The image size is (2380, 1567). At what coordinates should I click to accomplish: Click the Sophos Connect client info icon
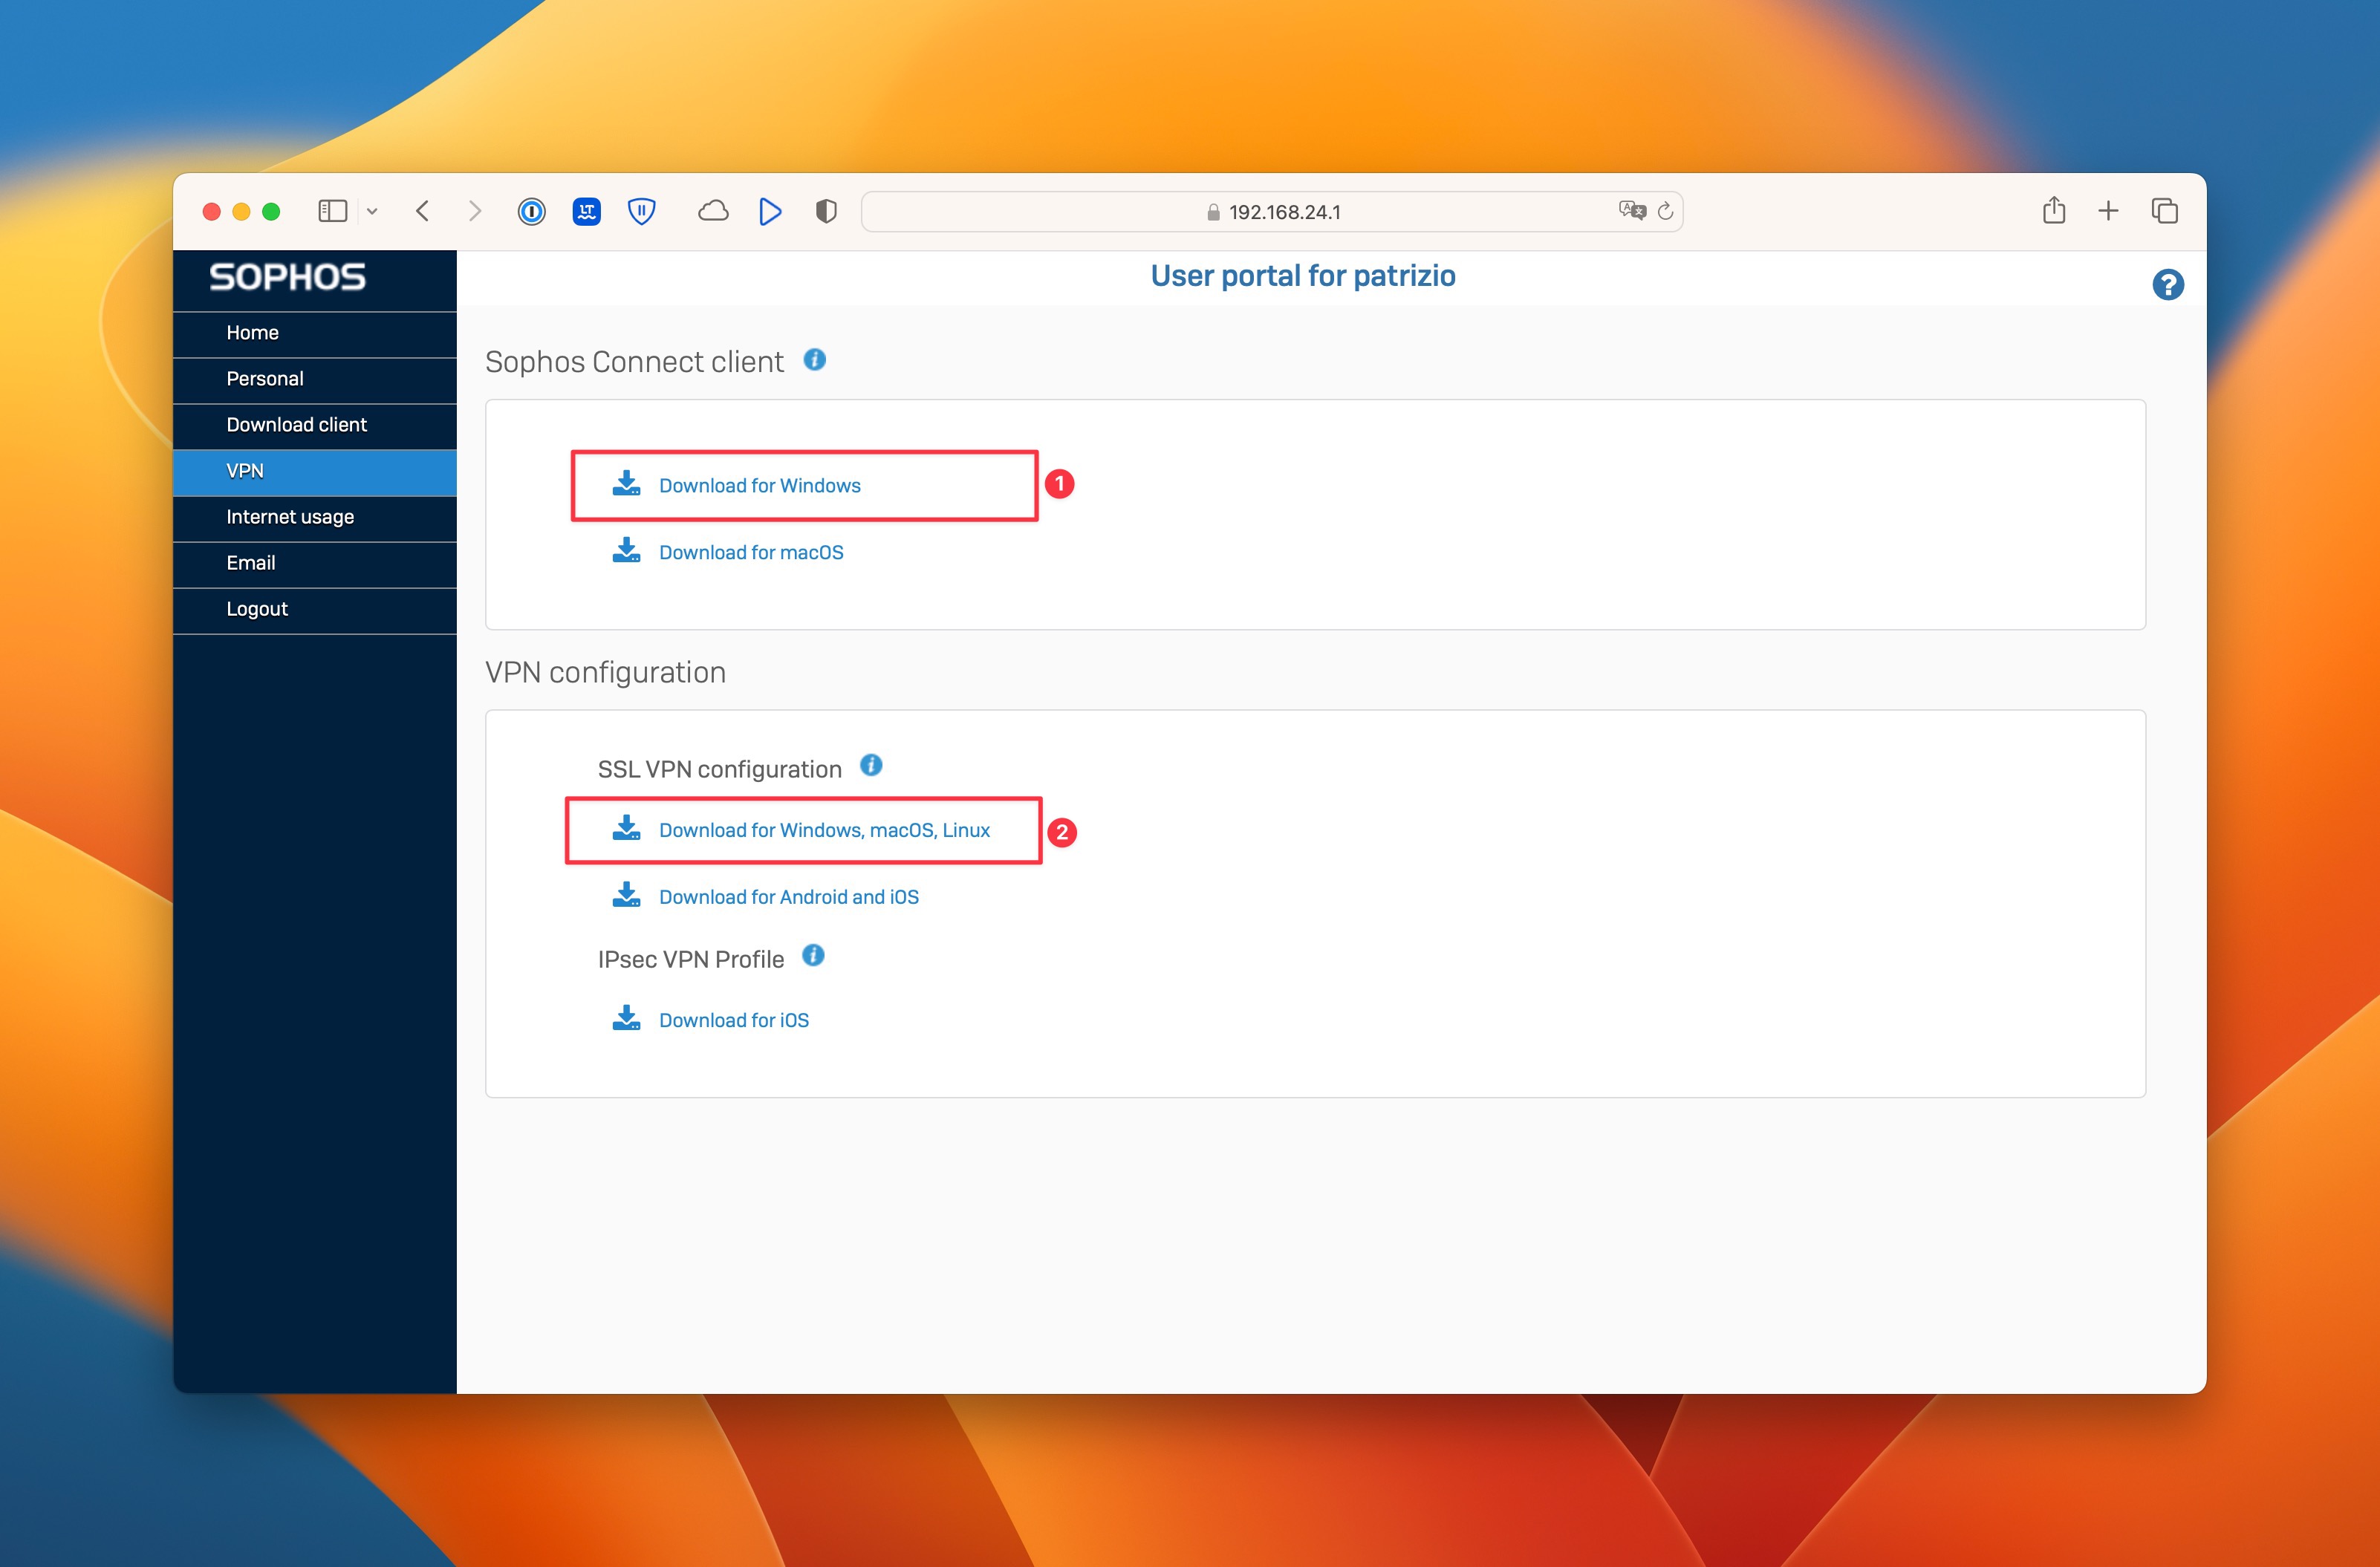[815, 360]
